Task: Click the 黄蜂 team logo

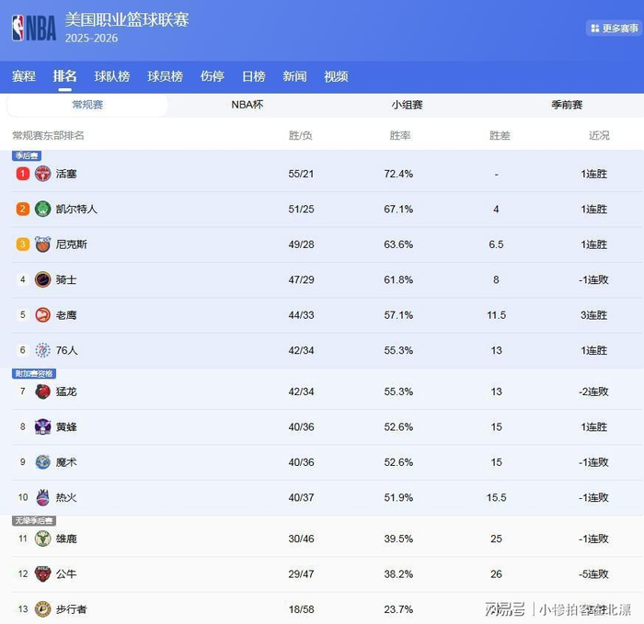Action: coord(42,426)
